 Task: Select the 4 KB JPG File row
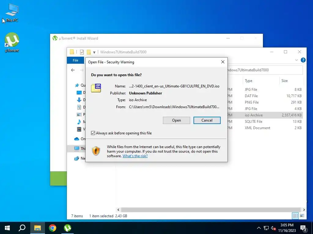(x=265, y=109)
